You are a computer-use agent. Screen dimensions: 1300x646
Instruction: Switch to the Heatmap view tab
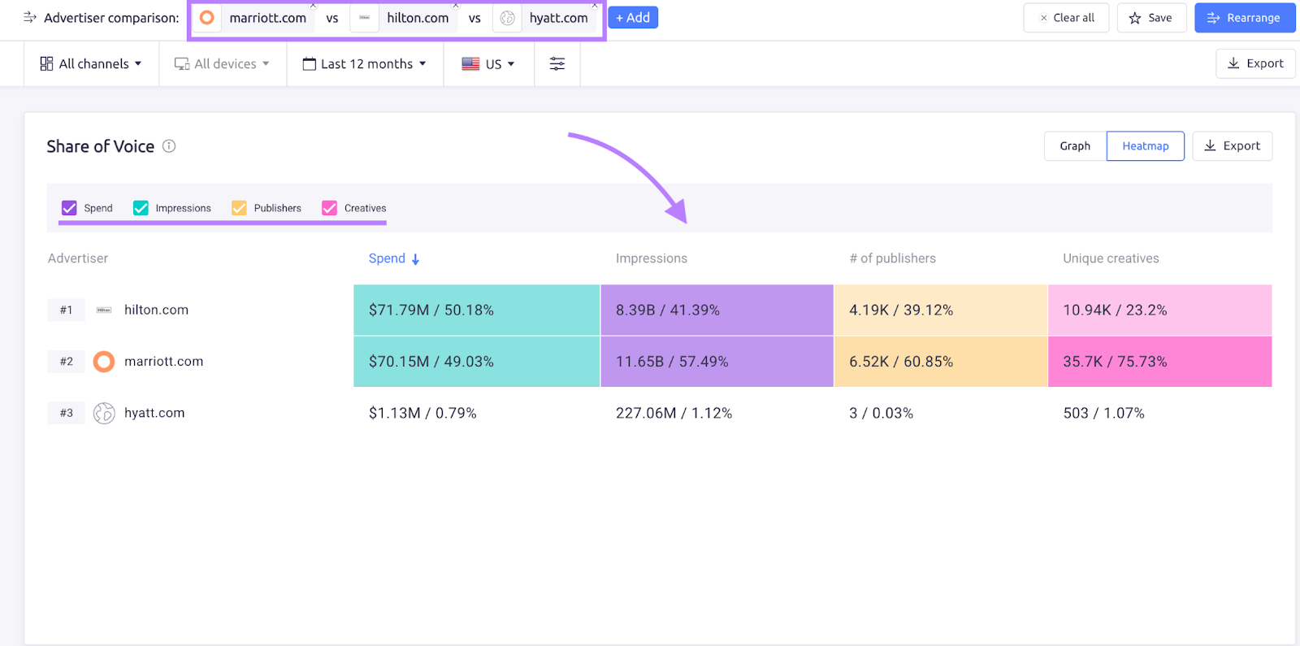(x=1146, y=146)
